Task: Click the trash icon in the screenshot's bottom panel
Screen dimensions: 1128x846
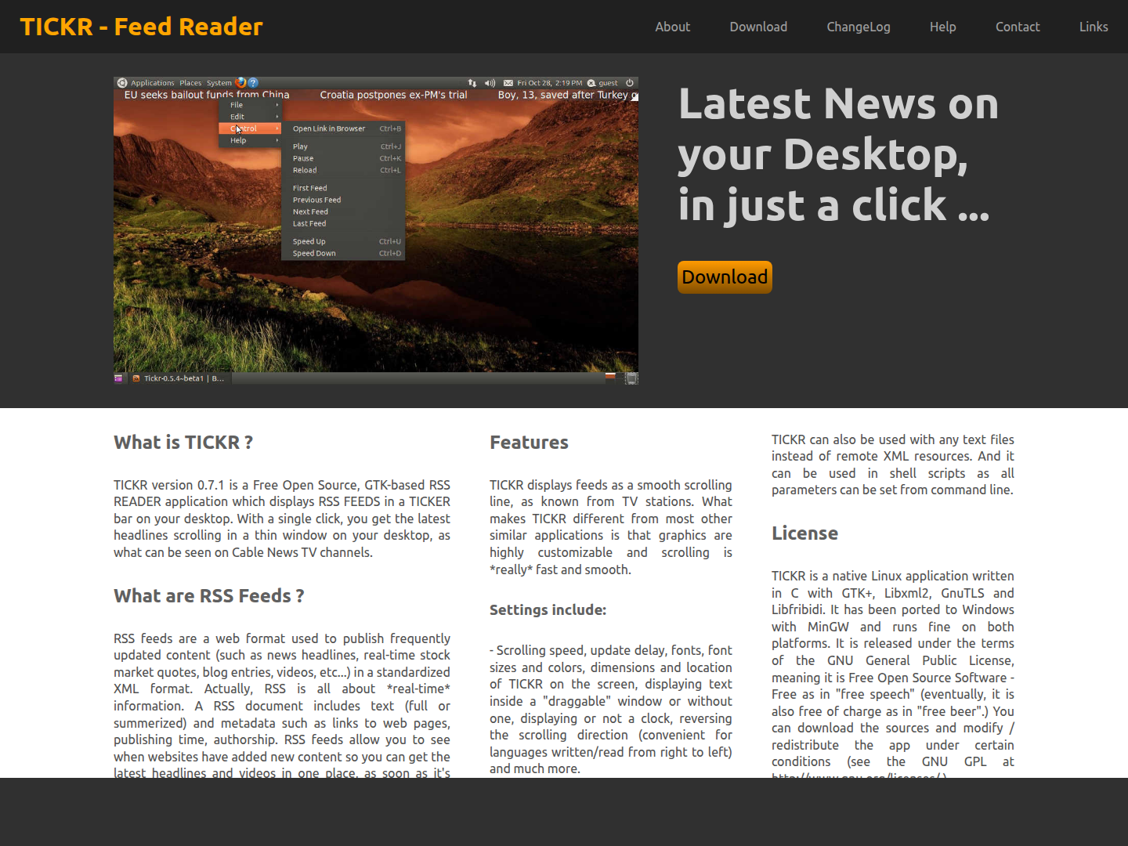Action: coord(631,378)
